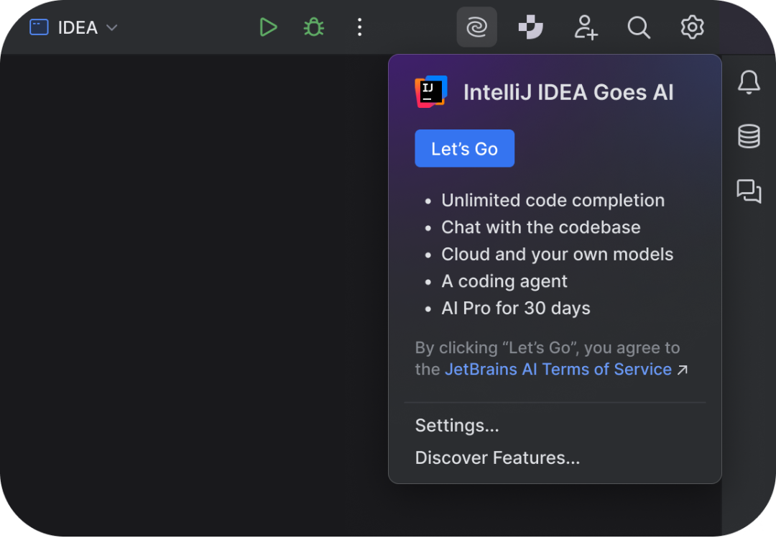Choose Discover Features… in the AI popup

pyautogui.click(x=497, y=457)
